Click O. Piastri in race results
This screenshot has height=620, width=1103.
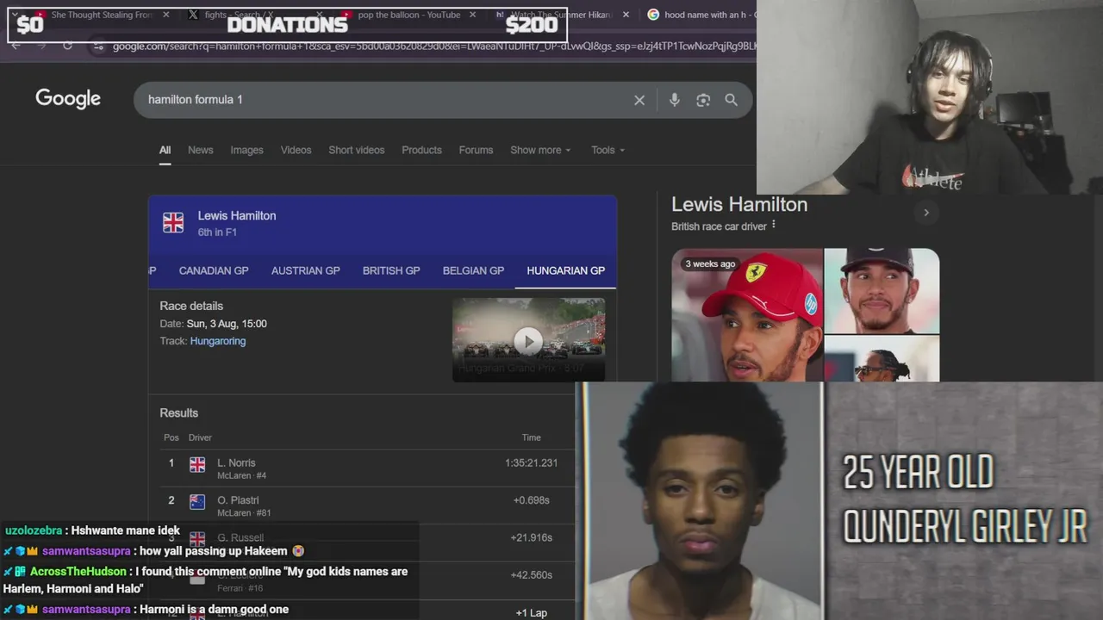(238, 500)
